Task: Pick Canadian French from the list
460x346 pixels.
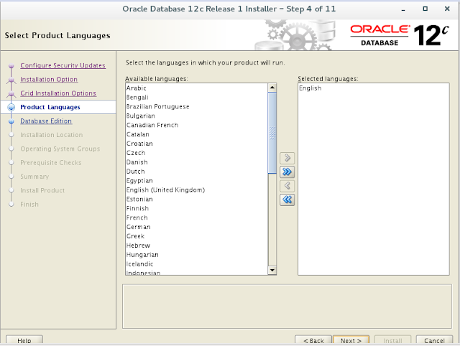Action: (196, 125)
